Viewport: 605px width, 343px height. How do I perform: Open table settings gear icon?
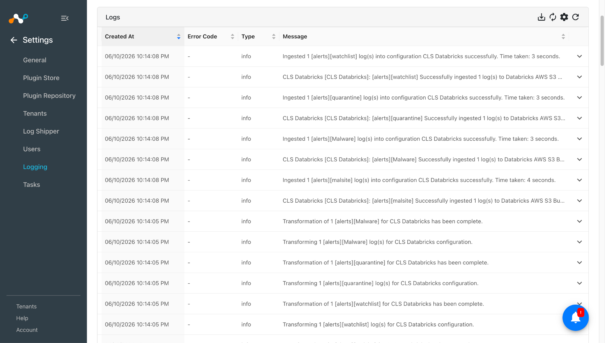click(x=564, y=17)
